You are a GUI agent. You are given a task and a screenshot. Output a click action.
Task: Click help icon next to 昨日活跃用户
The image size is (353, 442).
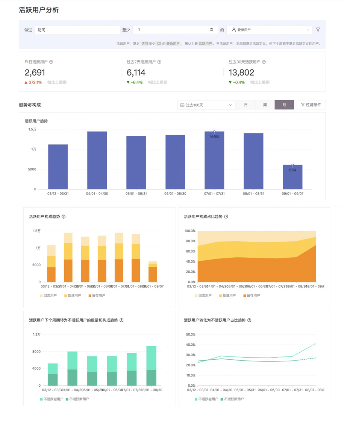pyautogui.click(x=51, y=62)
